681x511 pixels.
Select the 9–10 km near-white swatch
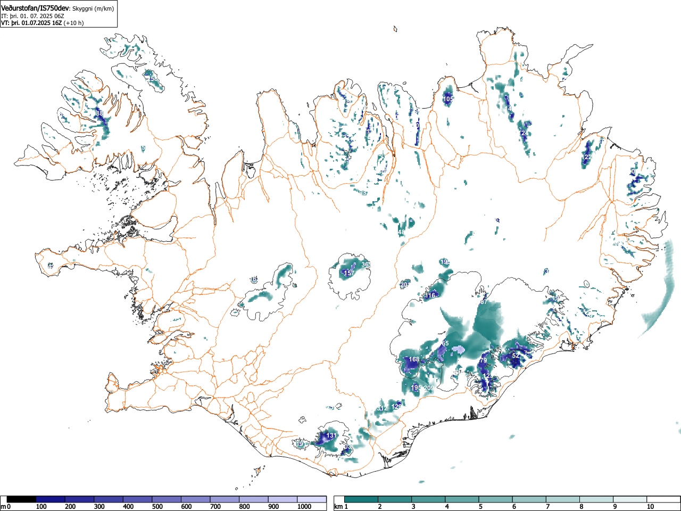[x=629, y=499]
